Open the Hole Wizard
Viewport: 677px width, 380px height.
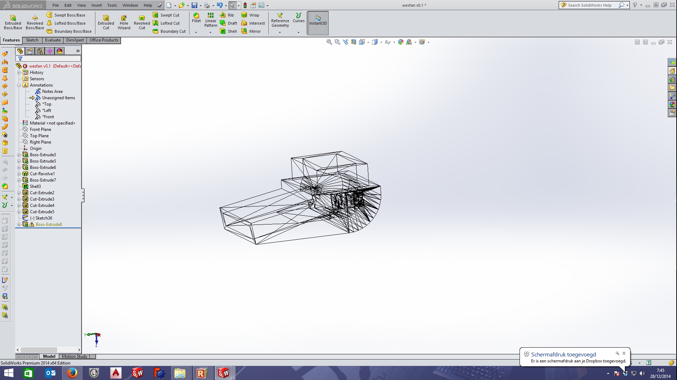coord(124,22)
